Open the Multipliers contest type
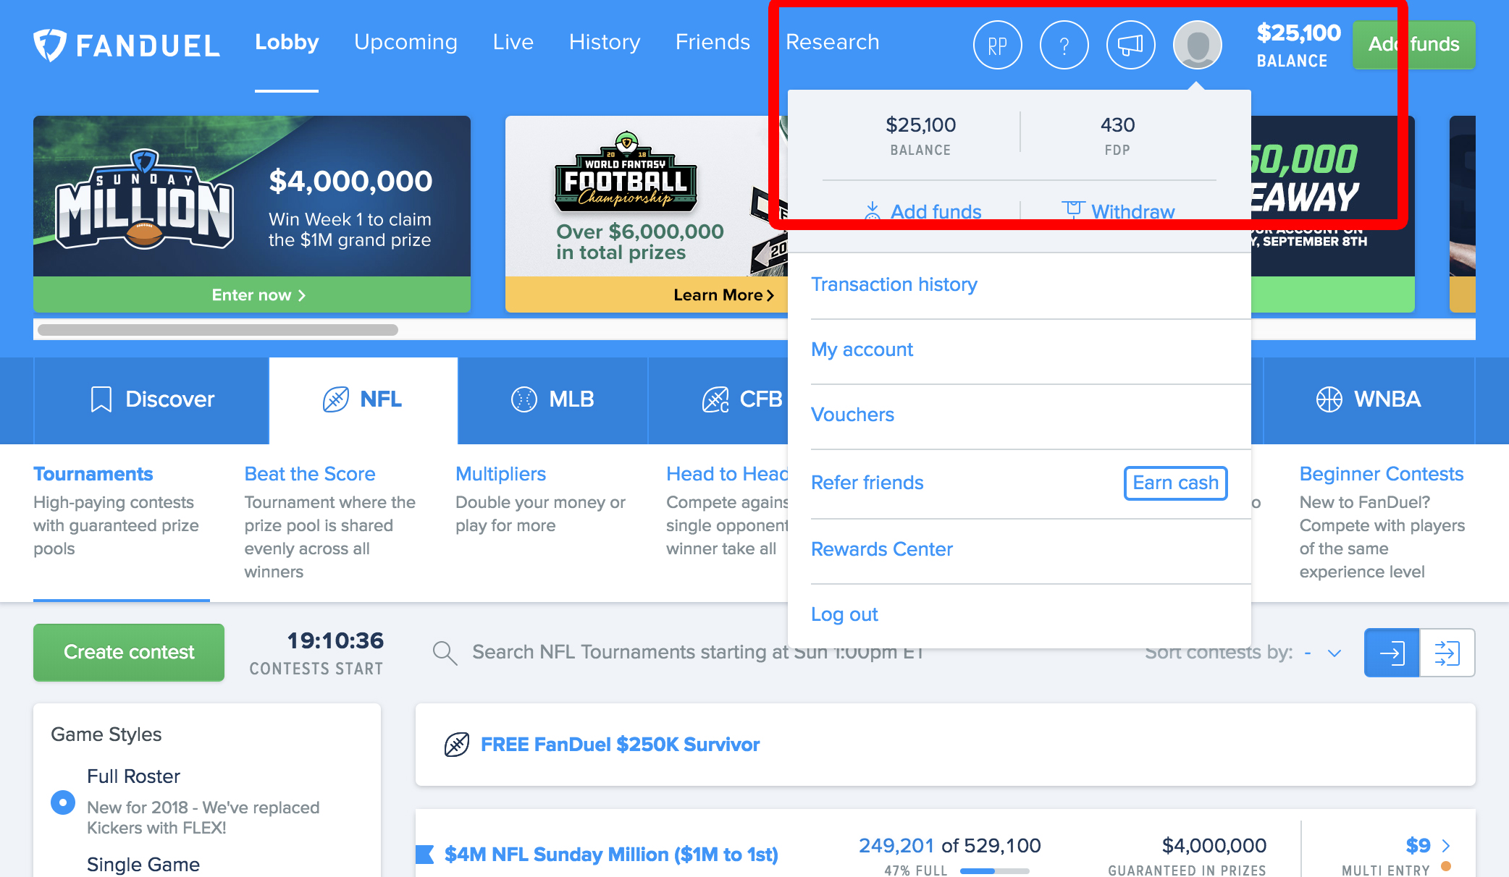 500,474
